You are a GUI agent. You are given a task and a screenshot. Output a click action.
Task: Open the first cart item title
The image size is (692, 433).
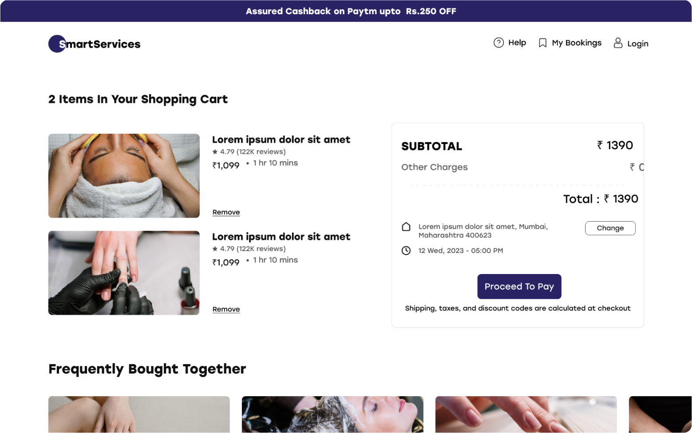point(281,139)
